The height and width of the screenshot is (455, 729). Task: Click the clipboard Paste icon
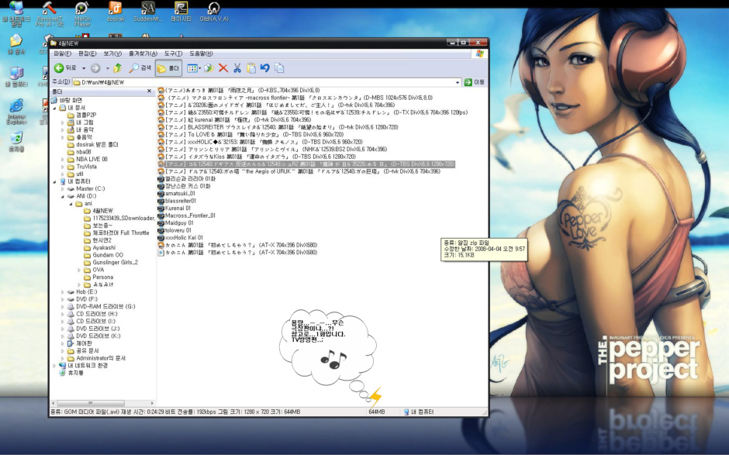pyautogui.click(x=251, y=68)
